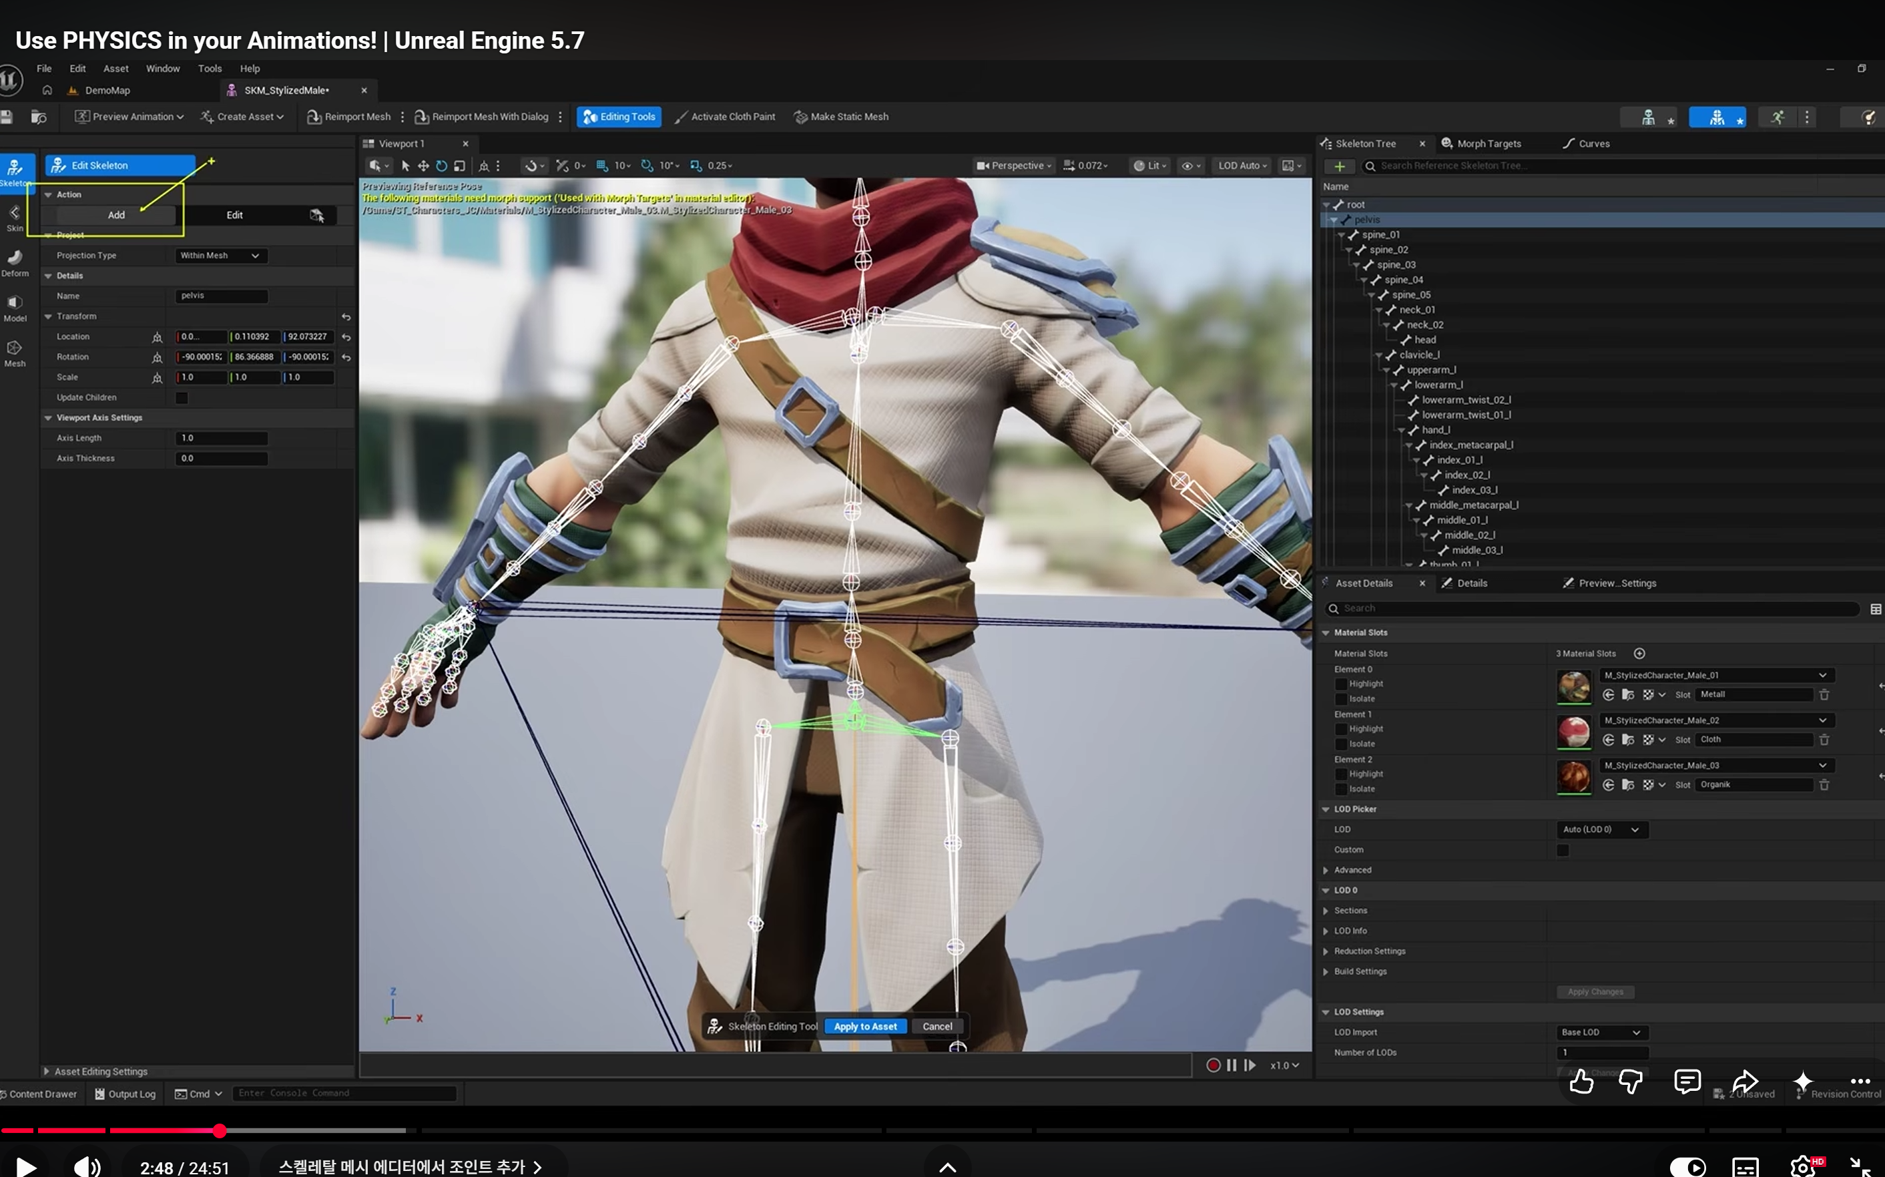The height and width of the screenshot is (1177, 1885).
Task: Switch to the DemoMap tab
Action: tap(99, 90)
